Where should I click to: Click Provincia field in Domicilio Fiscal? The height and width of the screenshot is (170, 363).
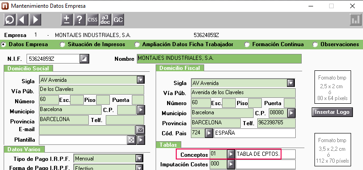point(216,123)
